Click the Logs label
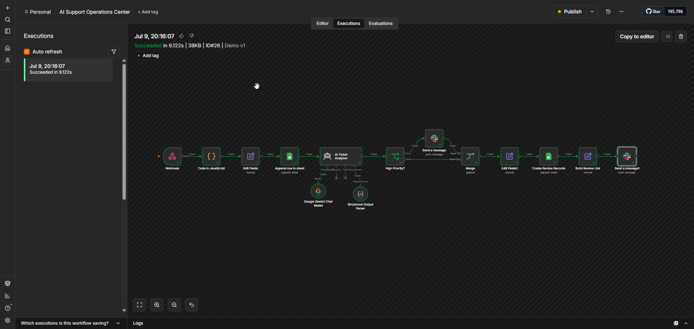This screenshot has width=694, height=329. (138, 323)
